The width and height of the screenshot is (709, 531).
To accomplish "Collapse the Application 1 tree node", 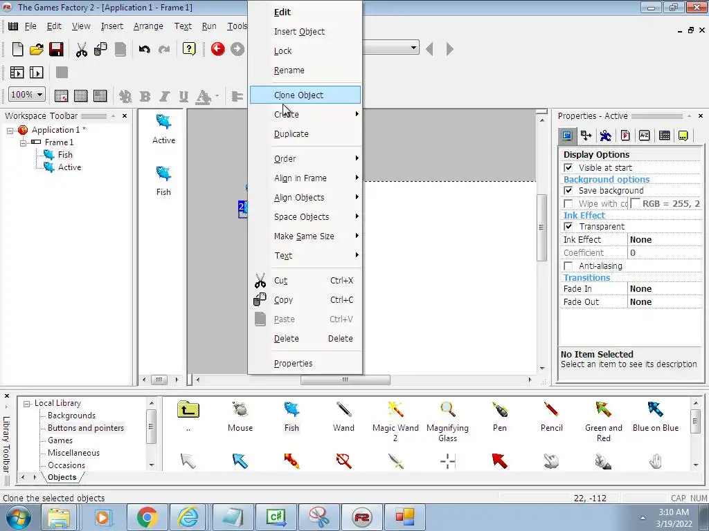I will pos(10,131).
